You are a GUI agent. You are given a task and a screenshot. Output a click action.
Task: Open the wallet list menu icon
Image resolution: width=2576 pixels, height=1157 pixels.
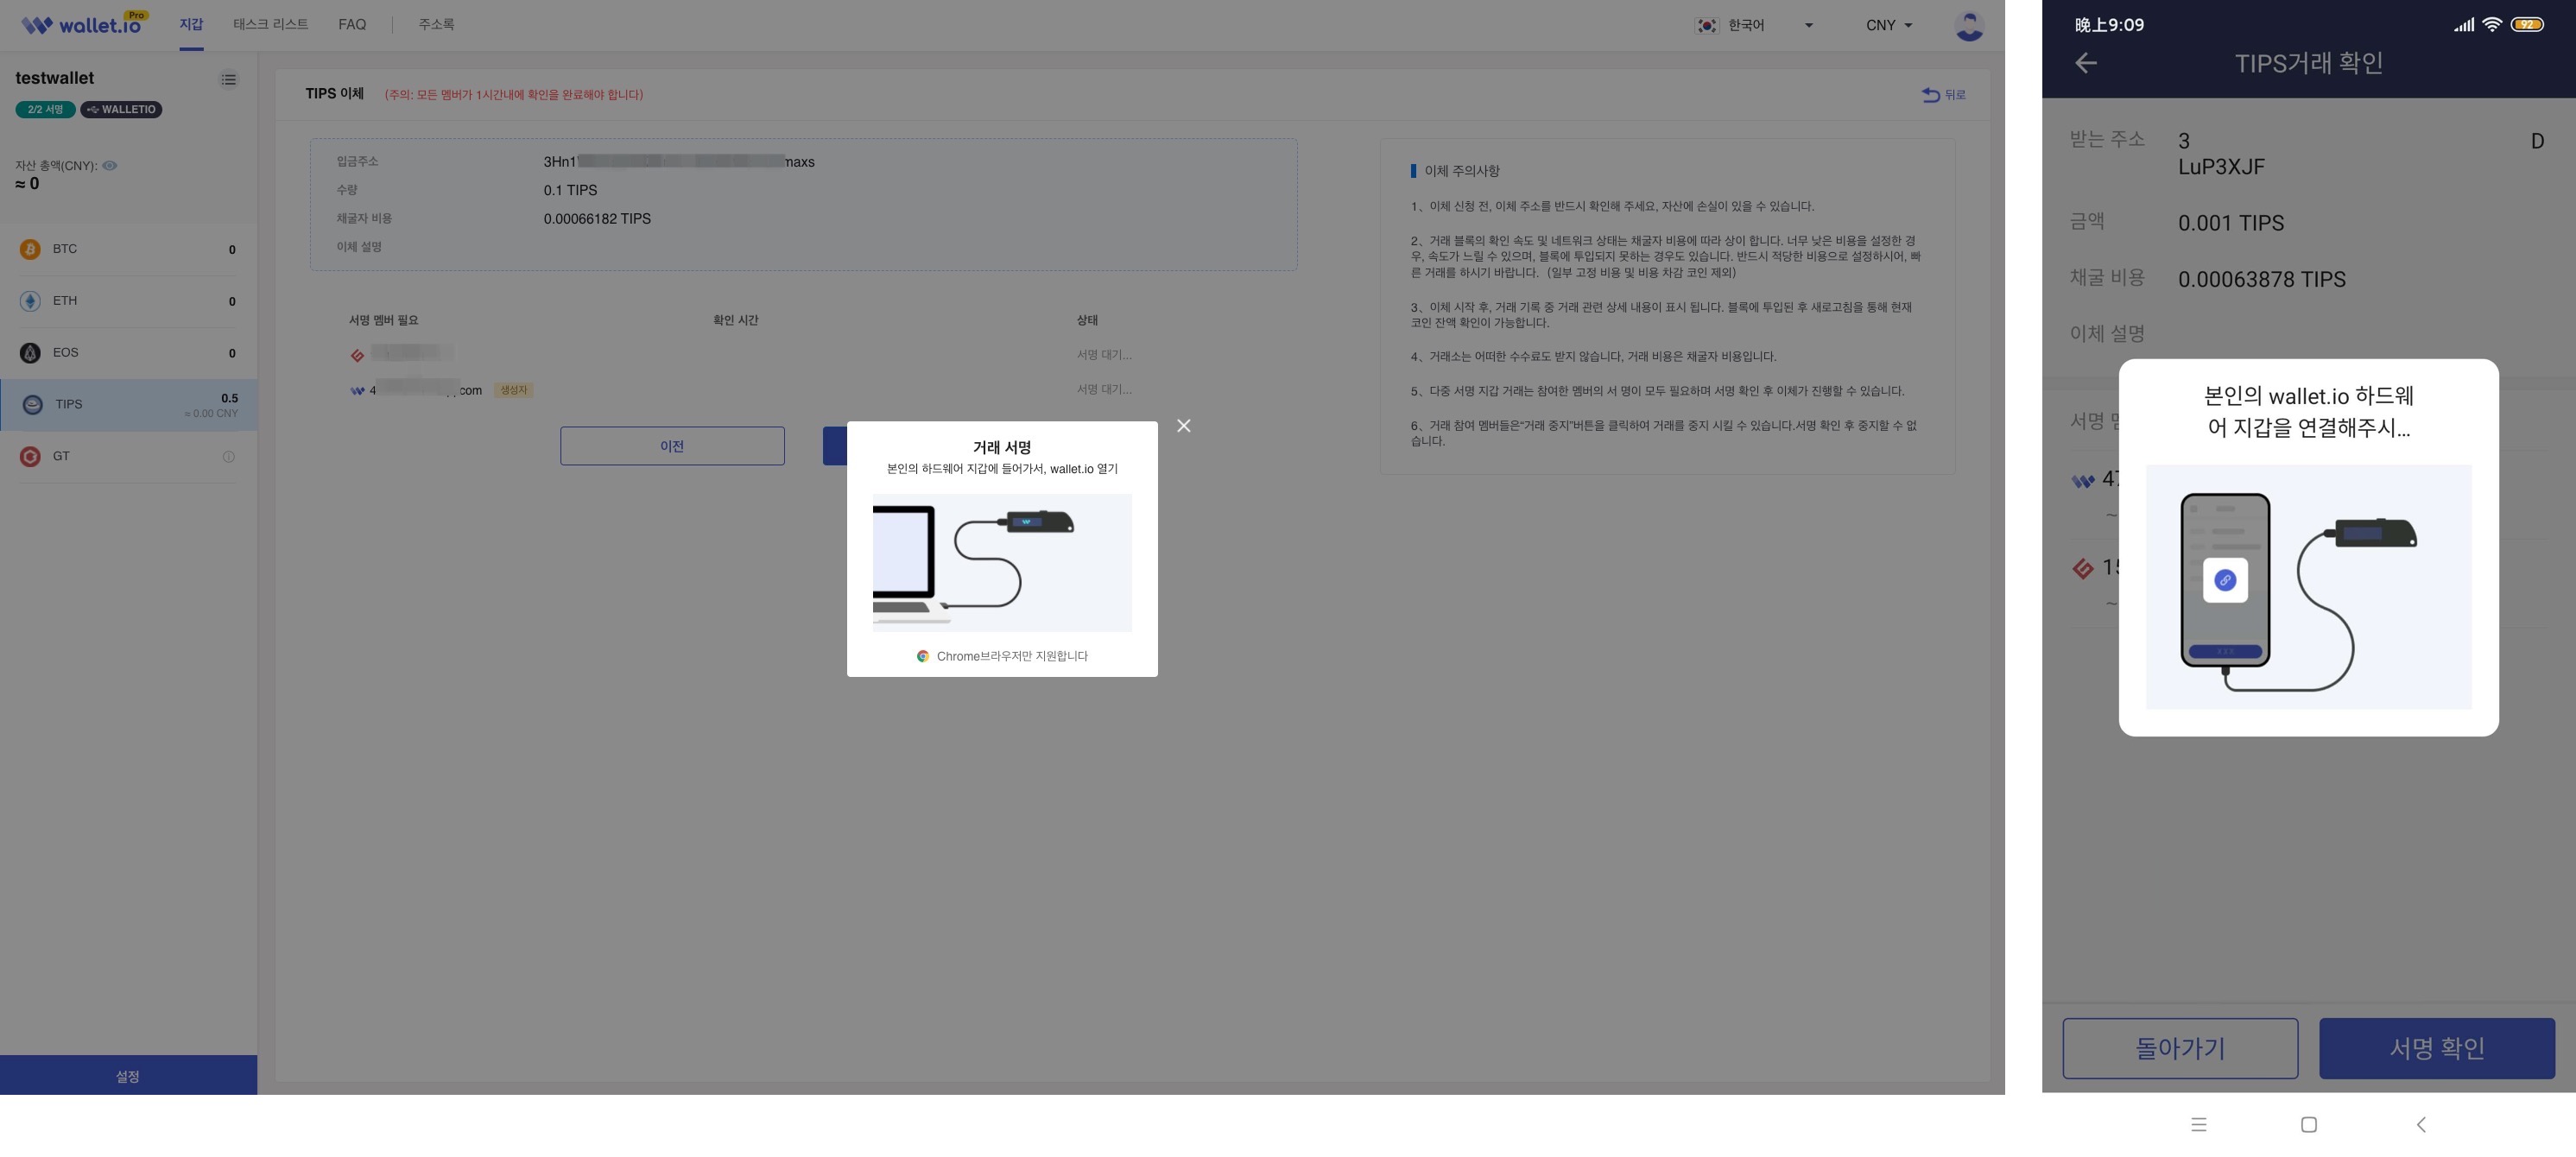[229, 79]
